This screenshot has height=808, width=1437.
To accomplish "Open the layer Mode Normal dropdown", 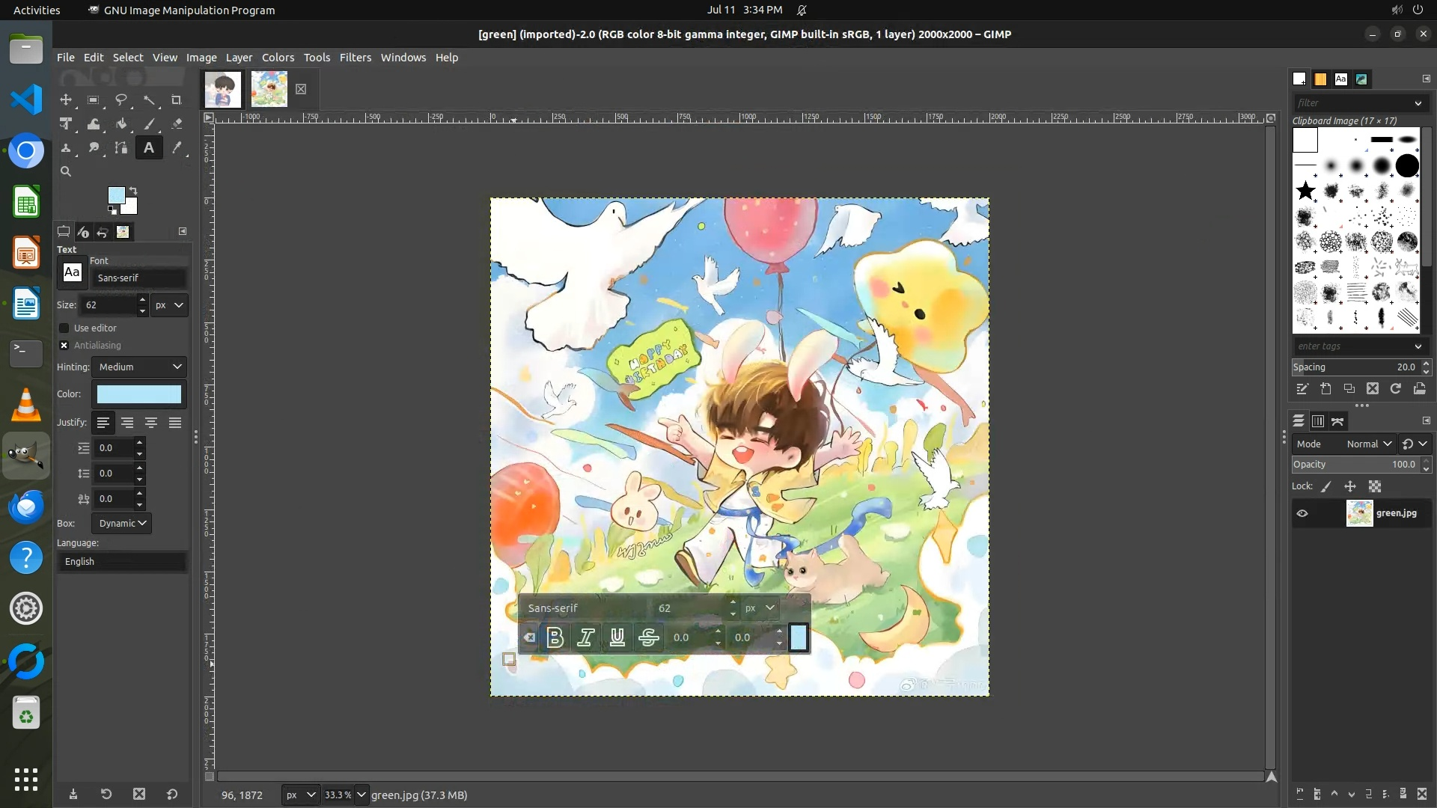I will (1368, 444).
